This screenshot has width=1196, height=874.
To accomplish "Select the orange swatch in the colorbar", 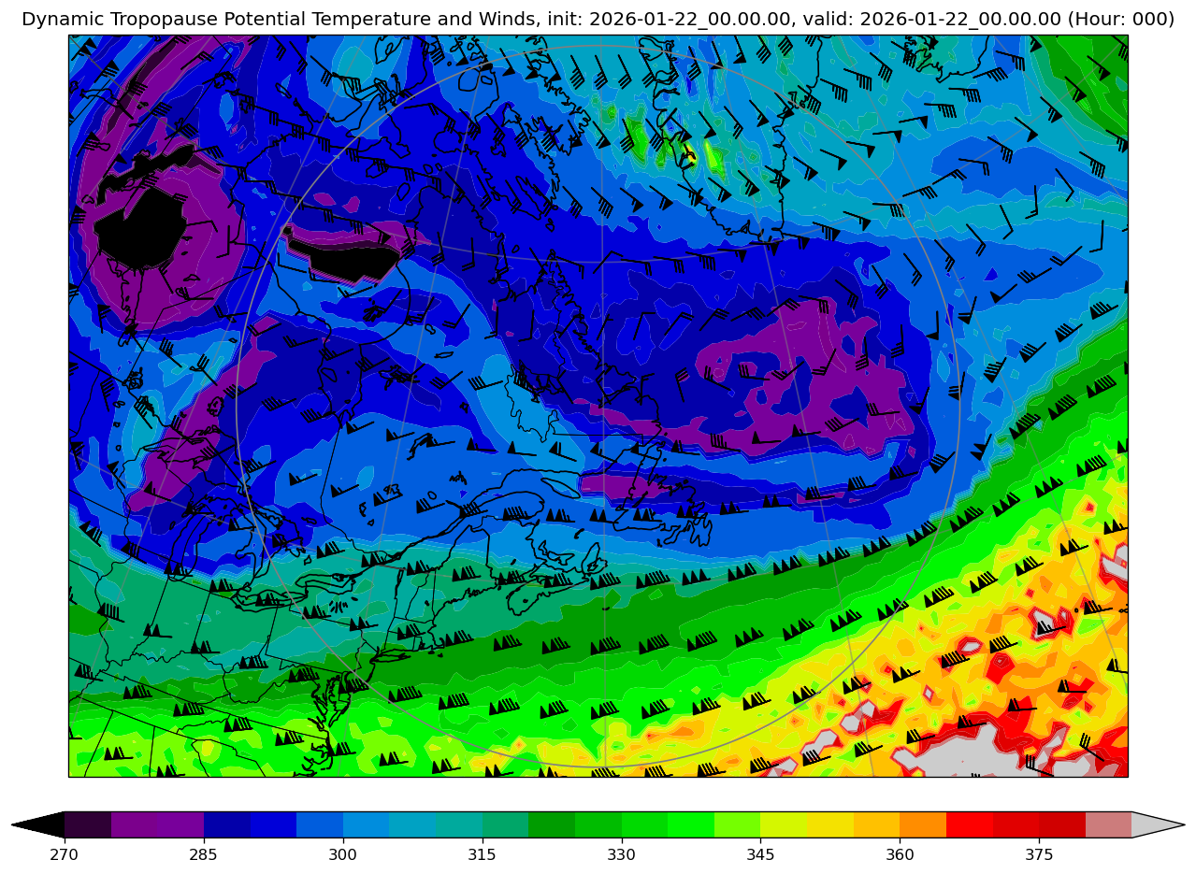I will pyautogui.click(x=922, y=824).
